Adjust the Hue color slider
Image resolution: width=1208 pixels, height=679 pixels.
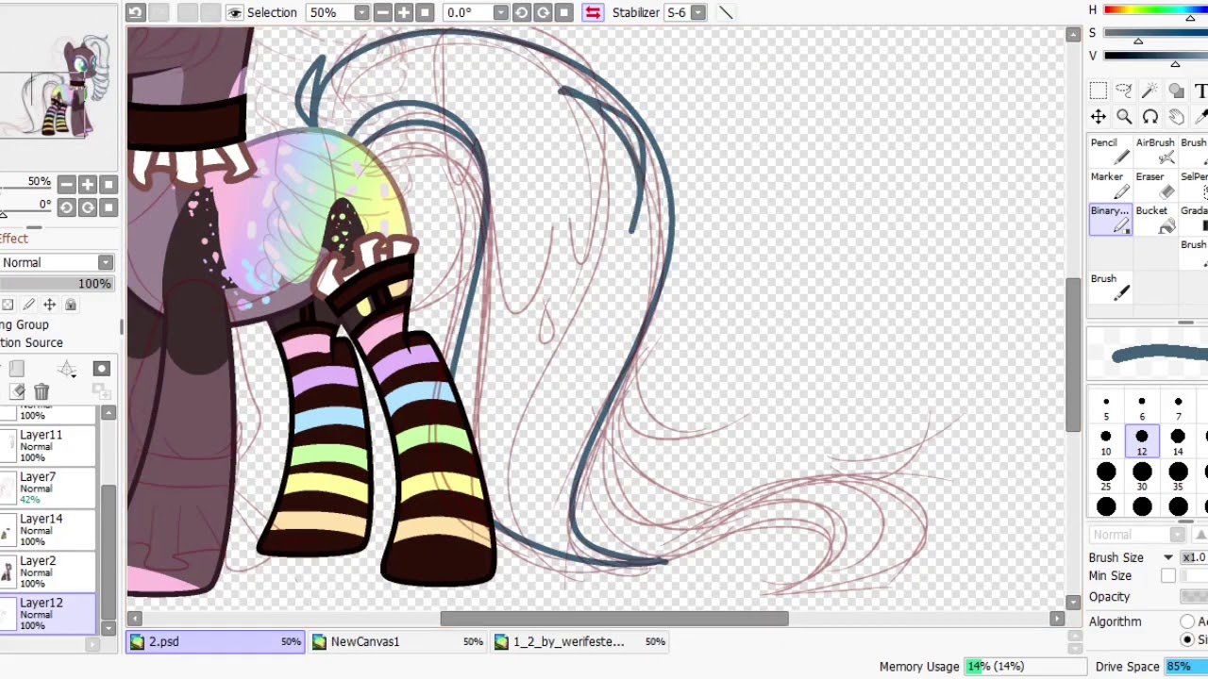[x=1155, y=10]
